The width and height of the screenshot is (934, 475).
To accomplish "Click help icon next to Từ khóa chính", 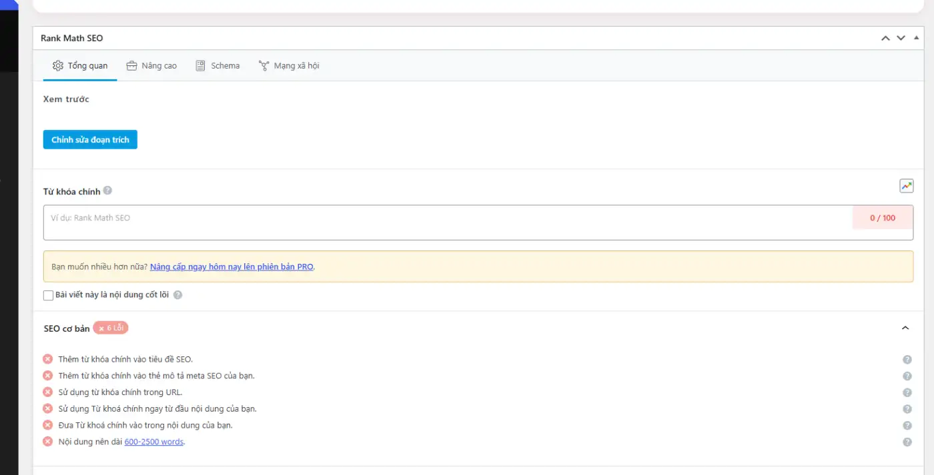I will point(107,191).
